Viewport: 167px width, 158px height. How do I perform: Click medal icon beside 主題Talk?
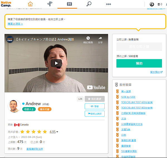[117, 129]
